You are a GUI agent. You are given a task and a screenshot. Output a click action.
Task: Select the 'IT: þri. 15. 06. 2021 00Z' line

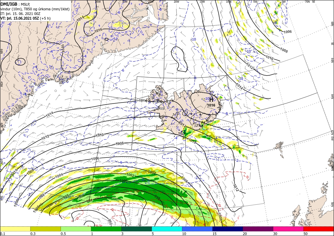pos(20,14)
